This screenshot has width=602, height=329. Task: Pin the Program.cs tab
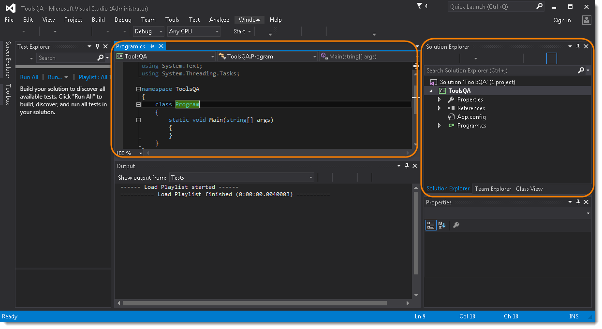pyautogui.click(x=152, y=46)
